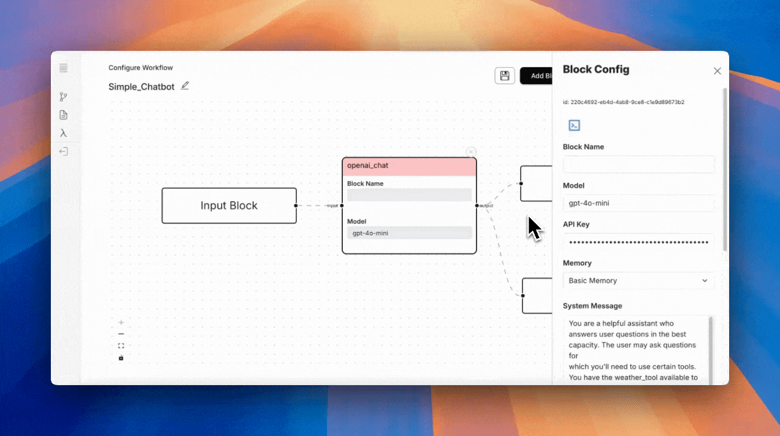This screenshot has width=780, height=436.
Task: Click the pencil icon beside Simple_Chatbot
Action: [x=185, y=86]
